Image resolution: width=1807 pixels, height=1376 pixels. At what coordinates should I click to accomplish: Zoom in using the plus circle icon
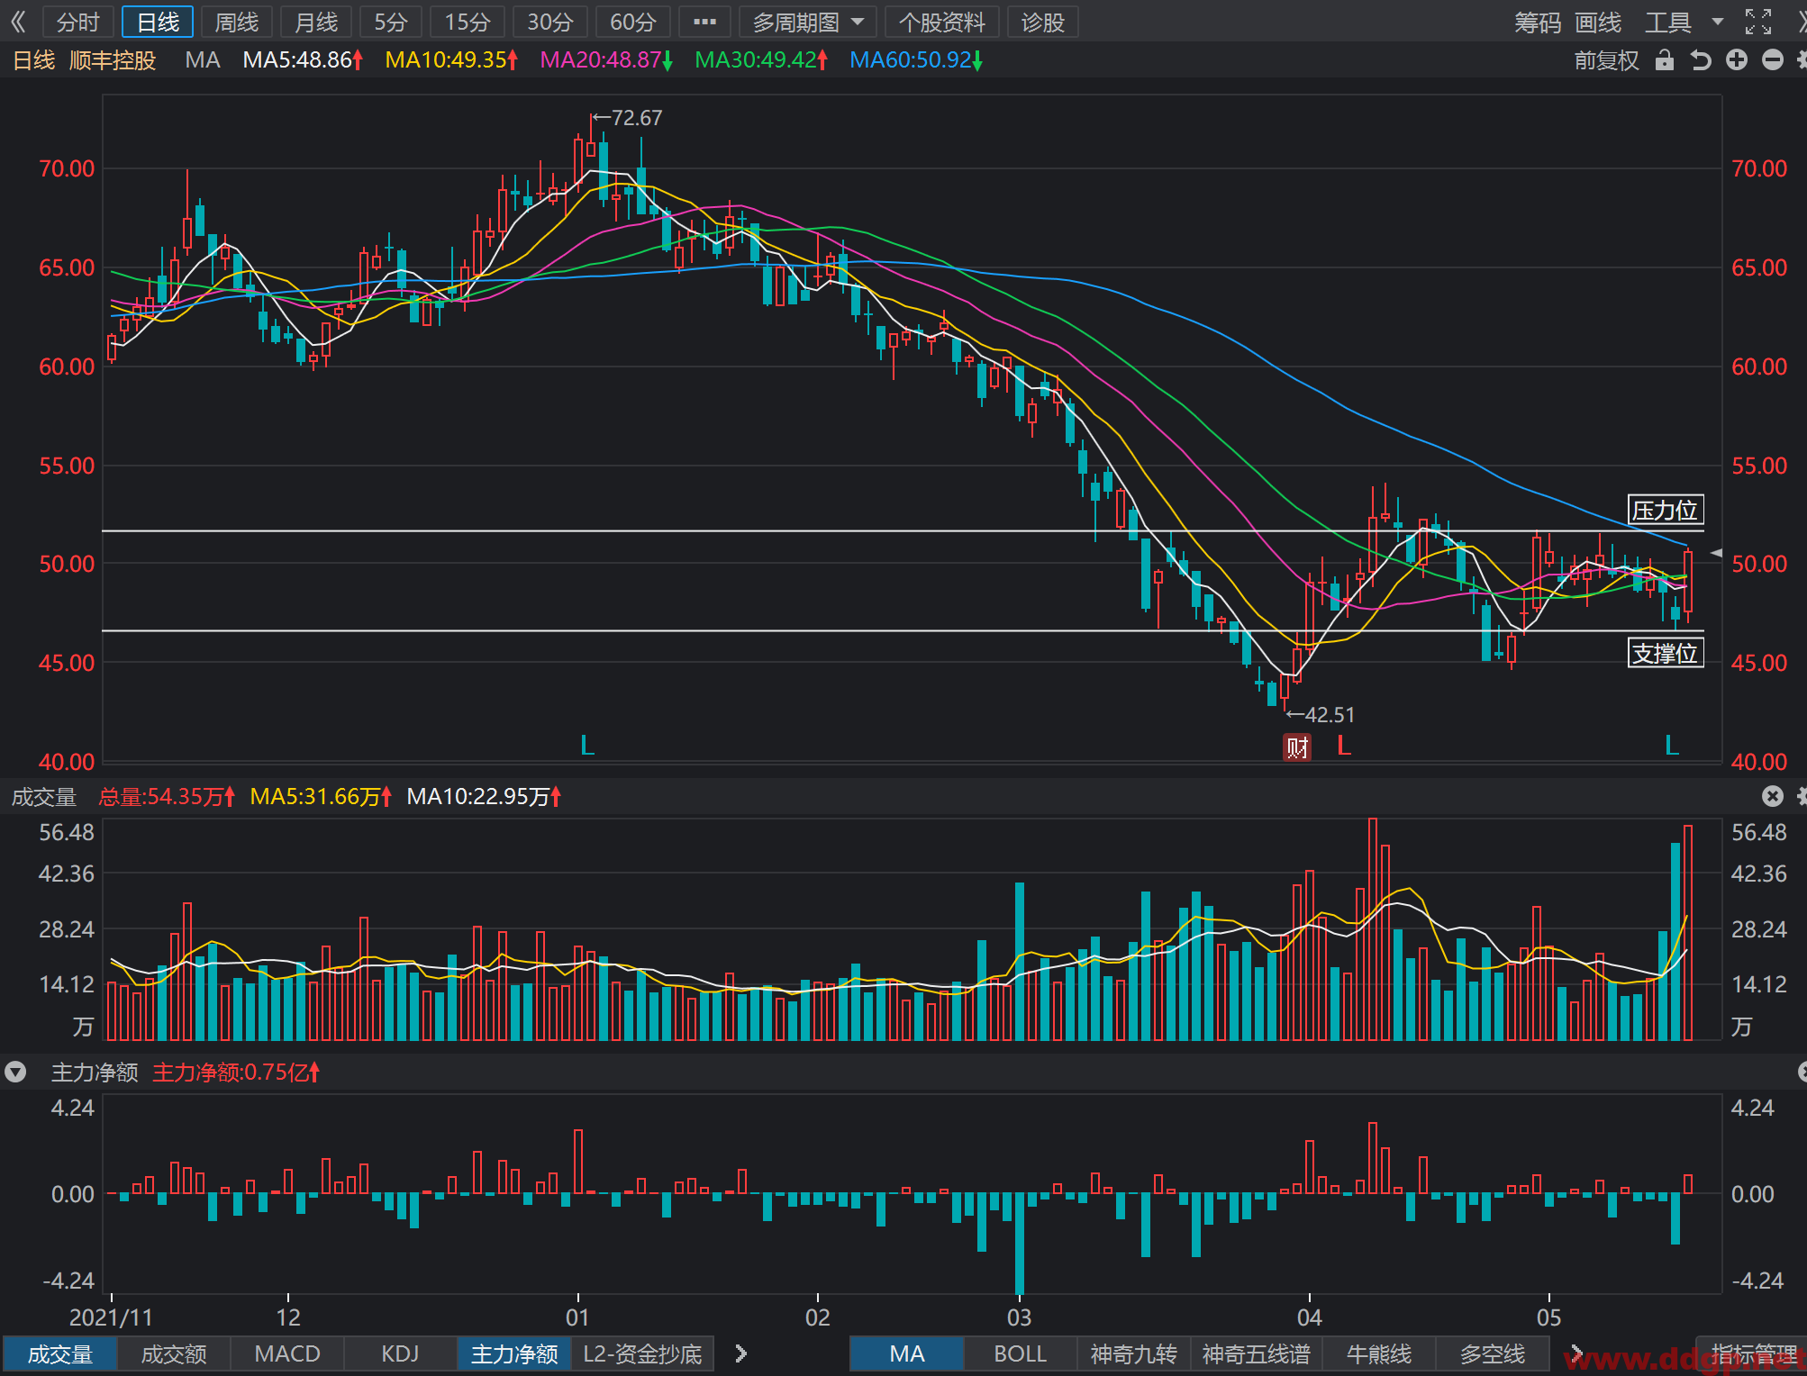point(1737,60)
